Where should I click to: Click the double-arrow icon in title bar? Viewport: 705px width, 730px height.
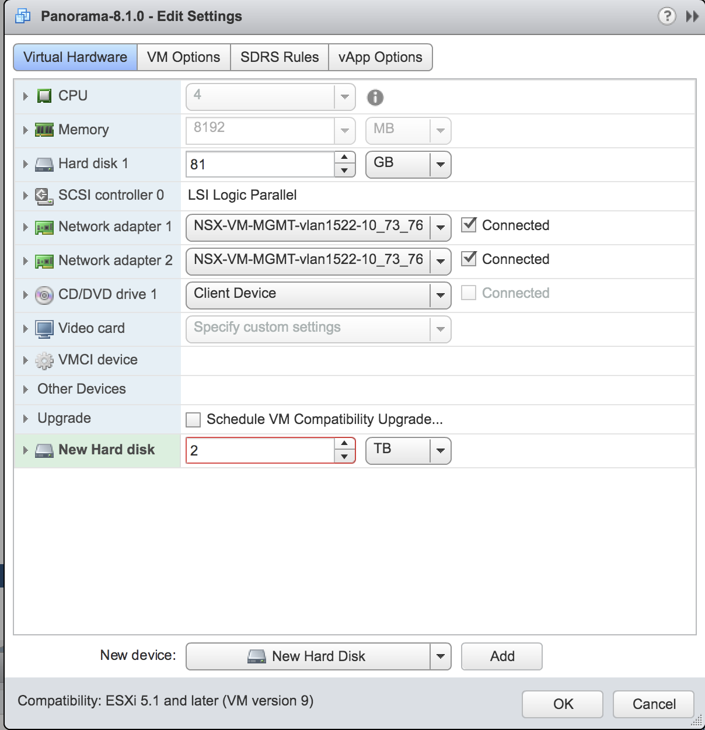click(692, 16)
